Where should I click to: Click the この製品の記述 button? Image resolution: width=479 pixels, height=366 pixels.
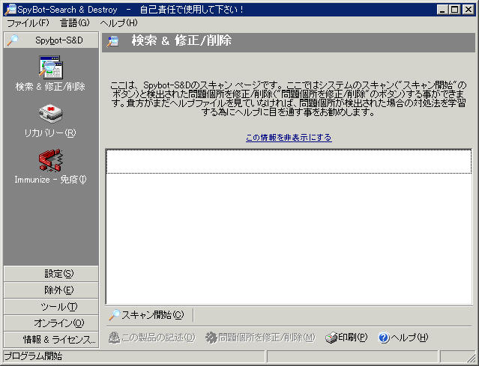tap(152, 338)
